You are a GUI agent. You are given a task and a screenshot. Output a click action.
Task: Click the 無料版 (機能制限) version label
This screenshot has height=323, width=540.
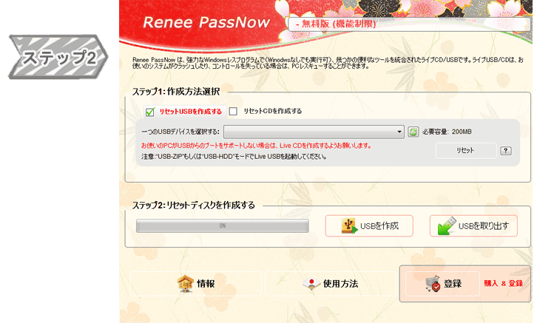[x=336, y=24]
